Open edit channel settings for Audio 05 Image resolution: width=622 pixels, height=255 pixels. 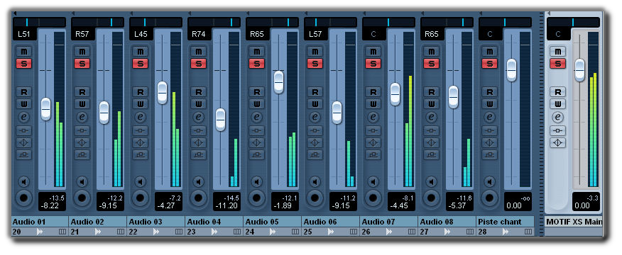257,117
